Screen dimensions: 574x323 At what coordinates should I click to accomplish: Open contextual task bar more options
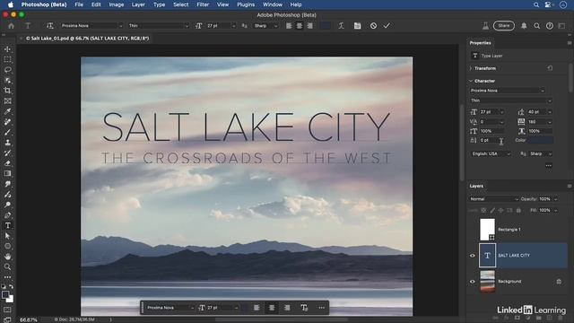click(321, 308)
